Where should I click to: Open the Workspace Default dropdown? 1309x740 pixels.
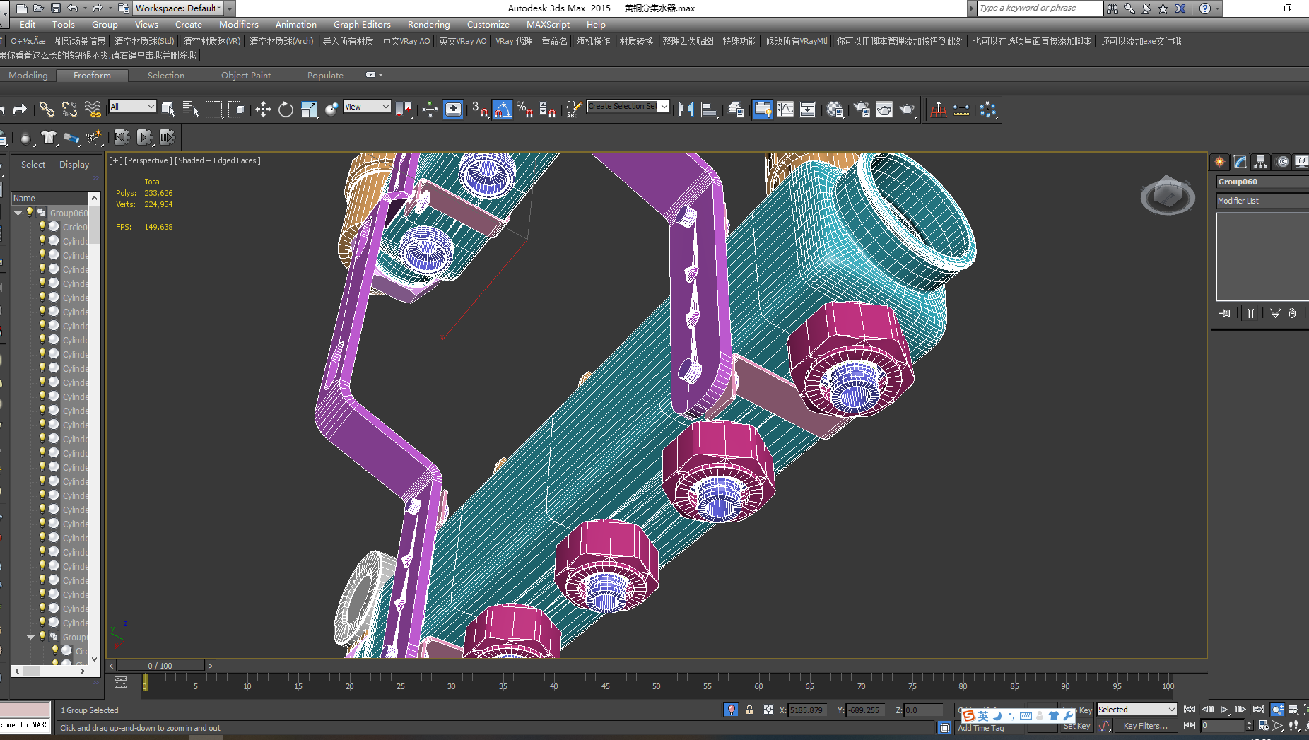(x=178, y=8)
